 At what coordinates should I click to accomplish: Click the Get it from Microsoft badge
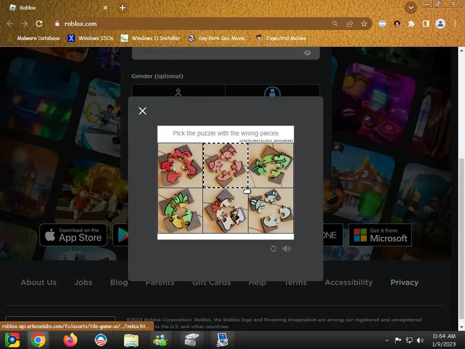pyautogui.click(x=380, y=235)
